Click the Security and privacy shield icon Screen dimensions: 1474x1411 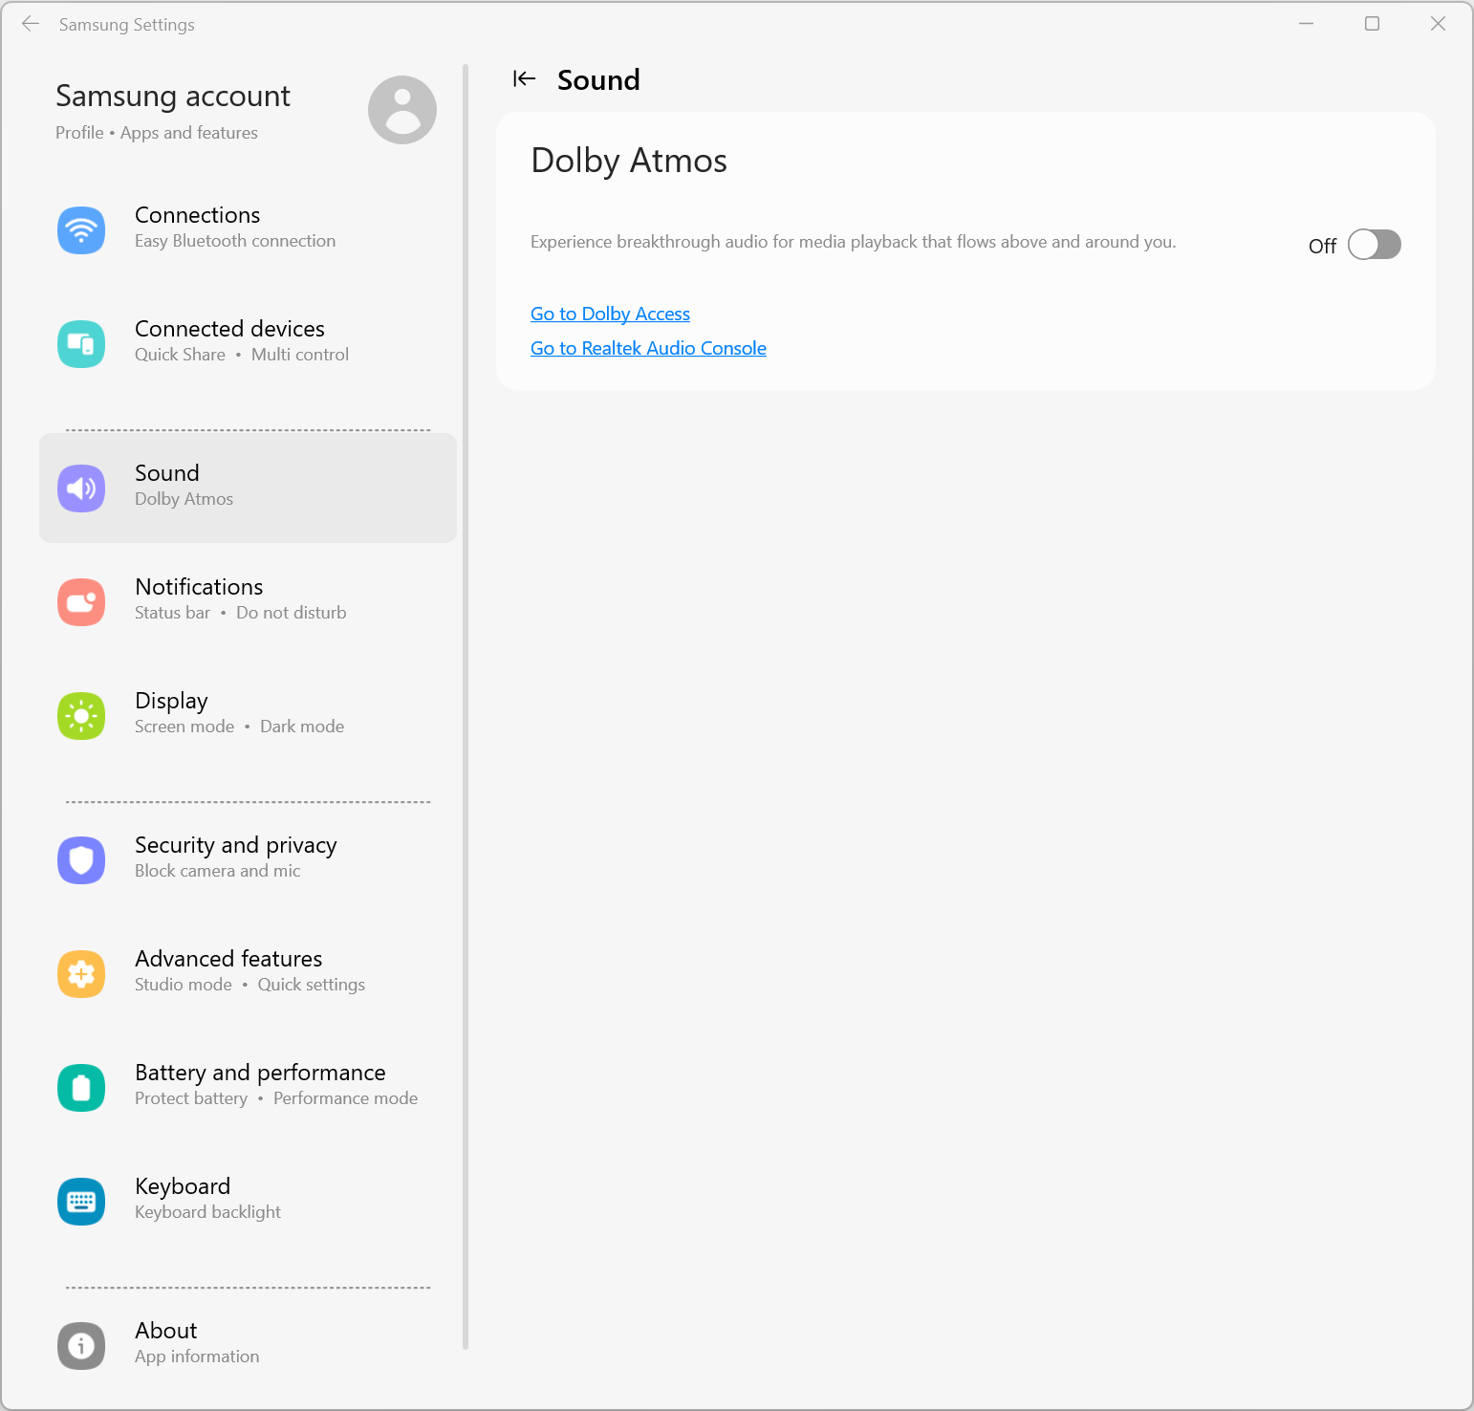(81, 860)
